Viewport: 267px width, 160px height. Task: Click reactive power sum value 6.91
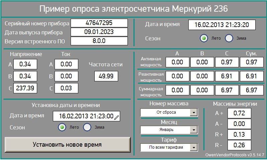point(252,76)
